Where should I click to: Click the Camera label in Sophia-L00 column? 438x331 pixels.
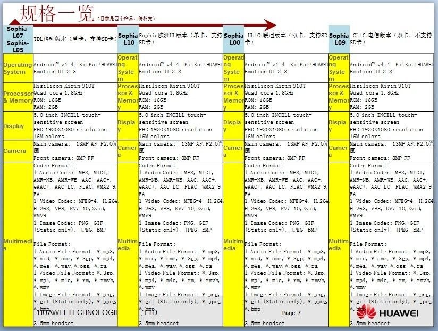pos(233,151)
